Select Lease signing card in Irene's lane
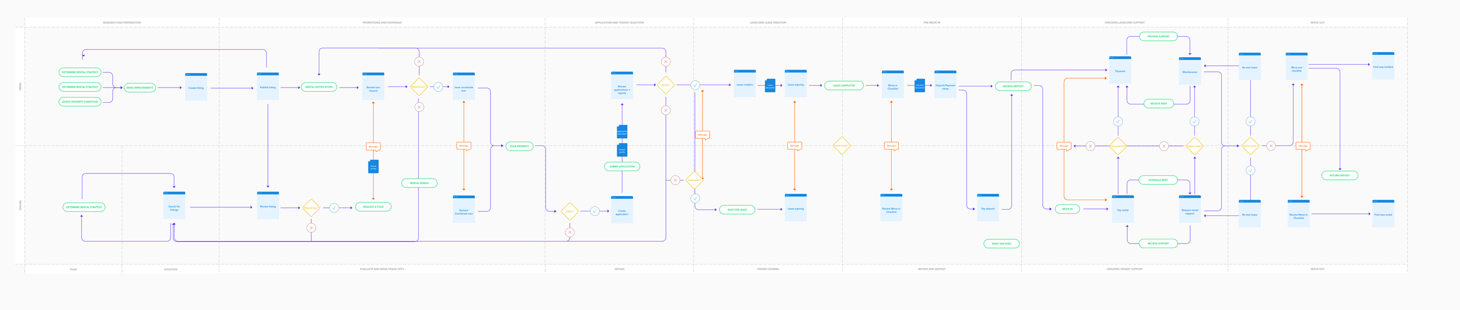 point(795,83)
